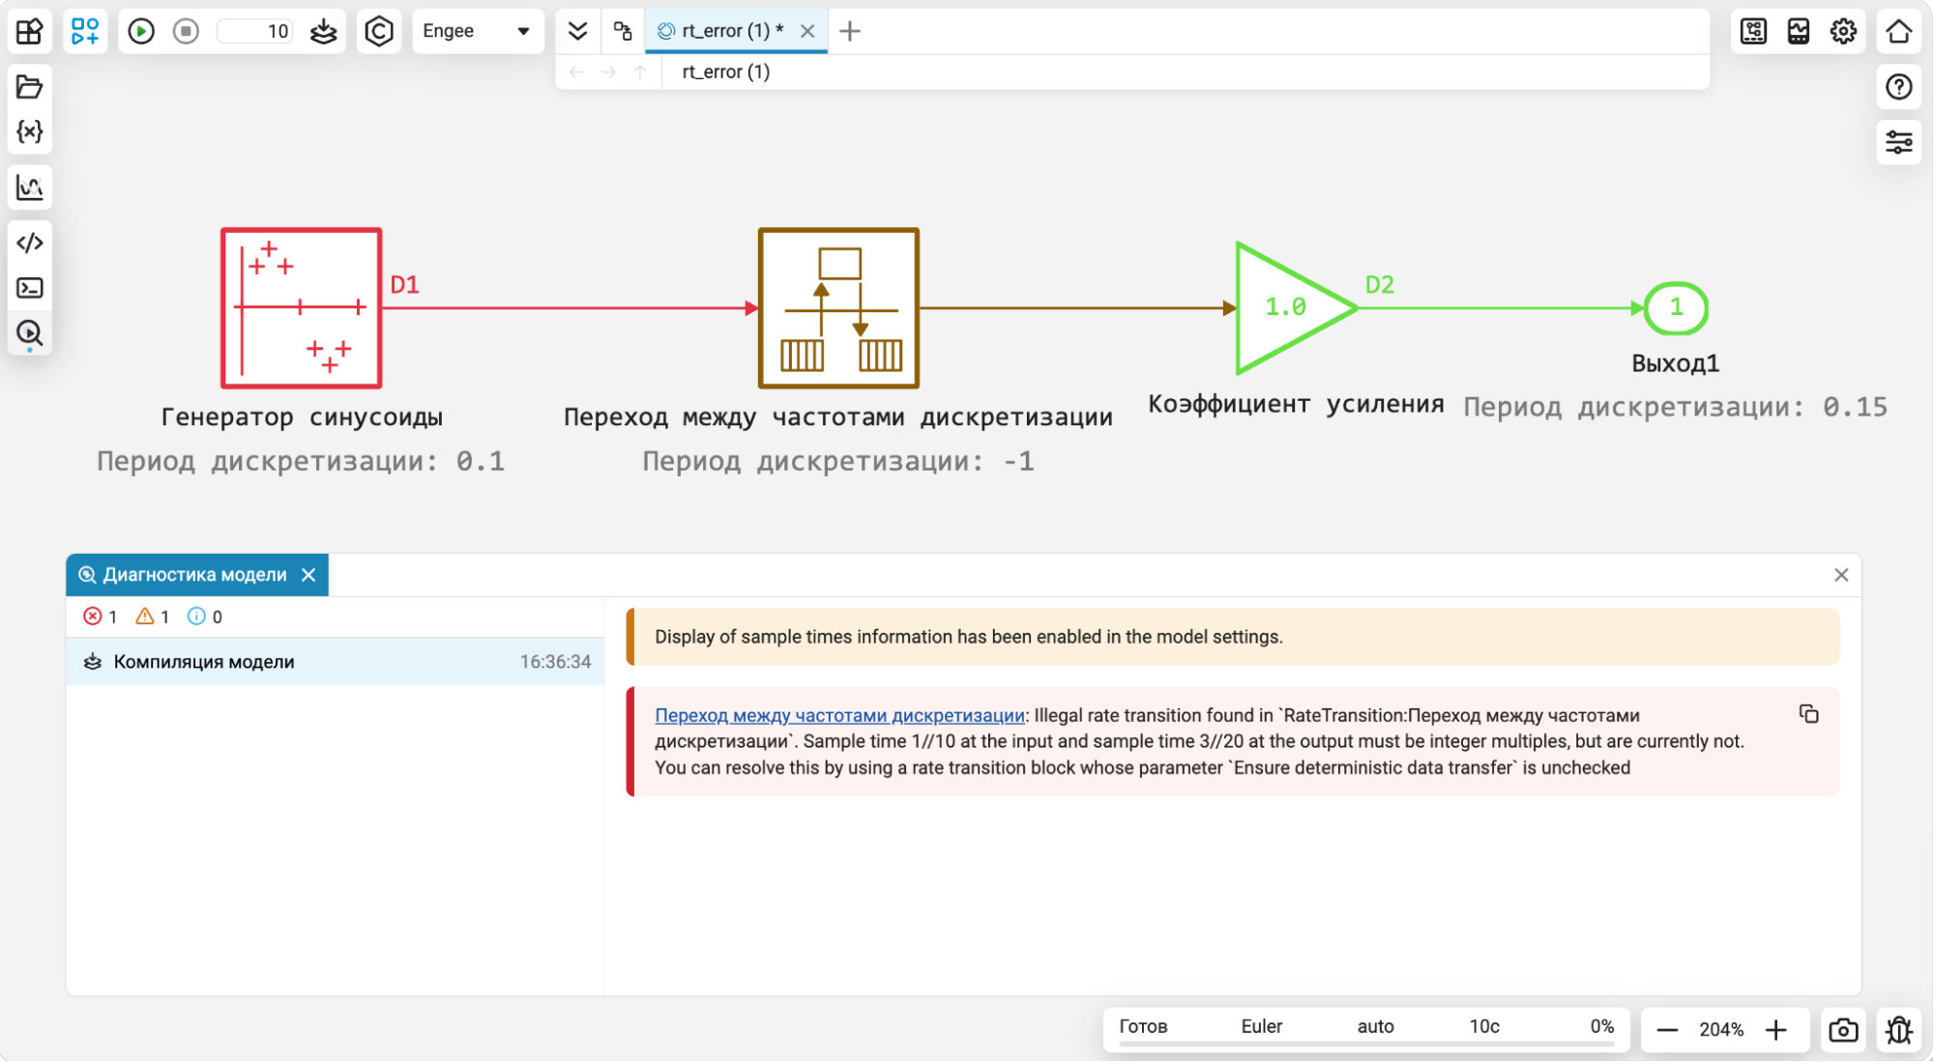Select the Выход1 output port
Screen dimensions: 1933x1062
point(1676,308)
